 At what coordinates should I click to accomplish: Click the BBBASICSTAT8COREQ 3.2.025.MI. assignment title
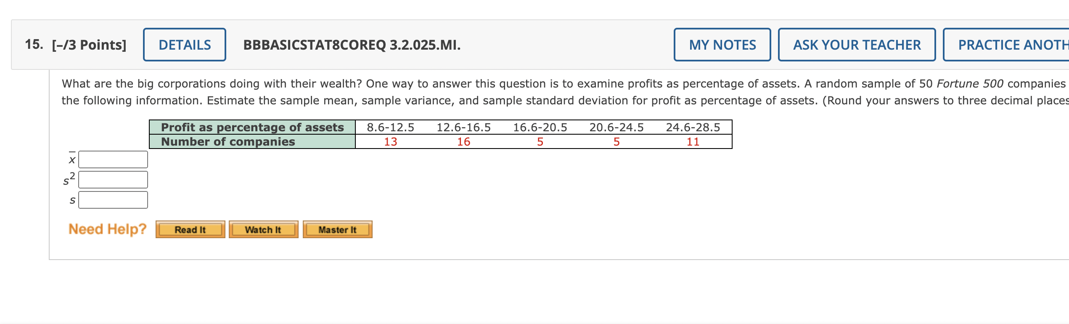pyautogui.click(x=352, y=44)
